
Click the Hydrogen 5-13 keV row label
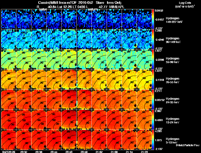coord(173,141)
